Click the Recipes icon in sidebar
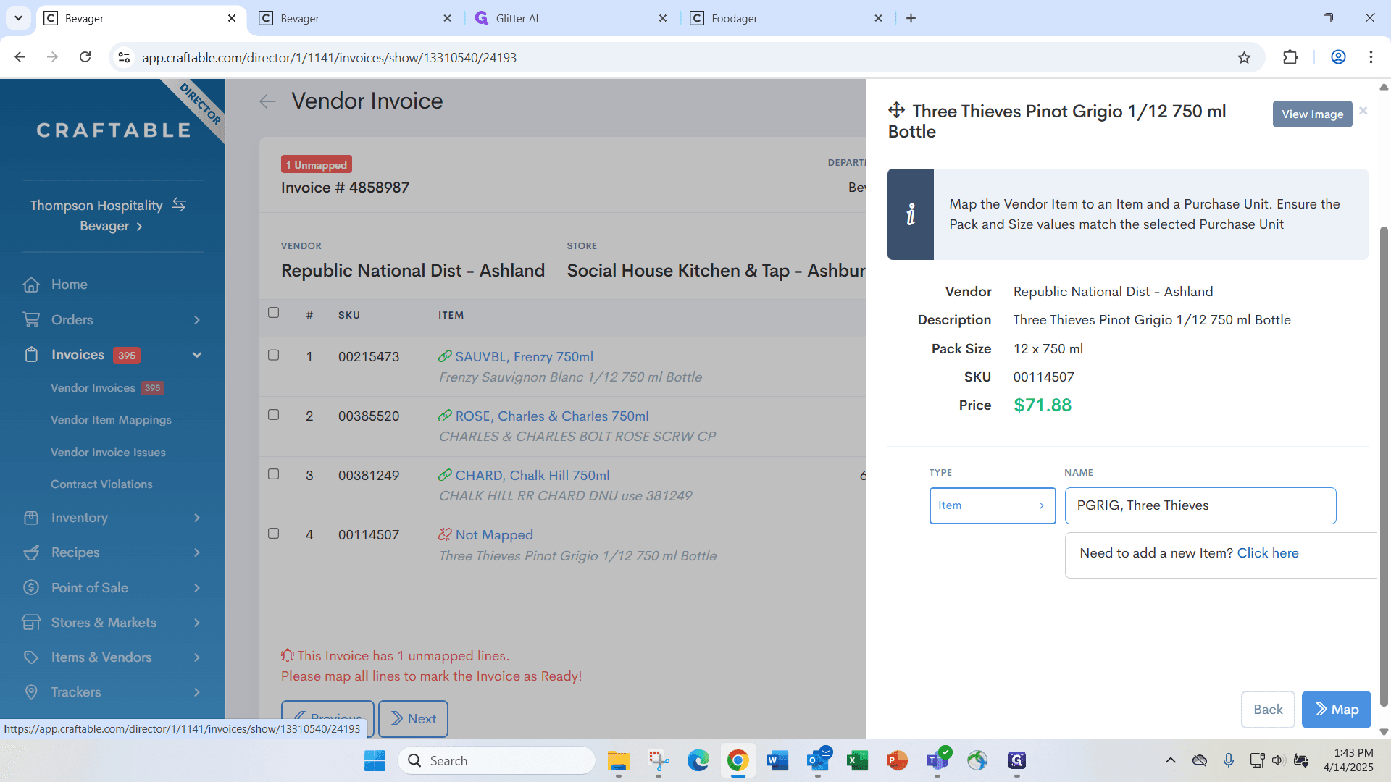The height and width of the screenshot is (782, 1391). [x=31, y=552]
